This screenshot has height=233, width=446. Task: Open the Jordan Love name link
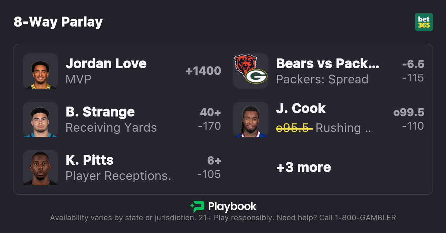[106, 64]
